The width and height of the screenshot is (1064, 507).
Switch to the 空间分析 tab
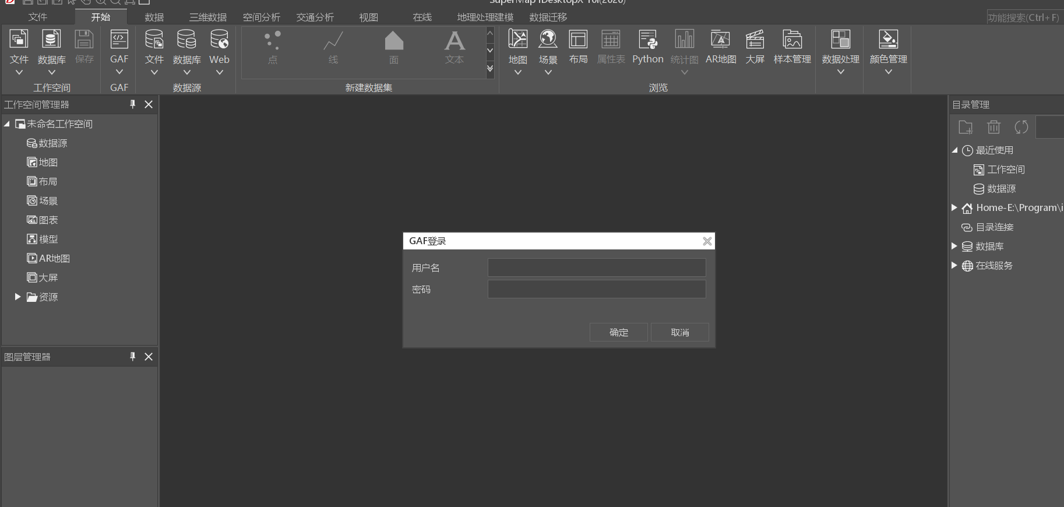coord(262,17)
